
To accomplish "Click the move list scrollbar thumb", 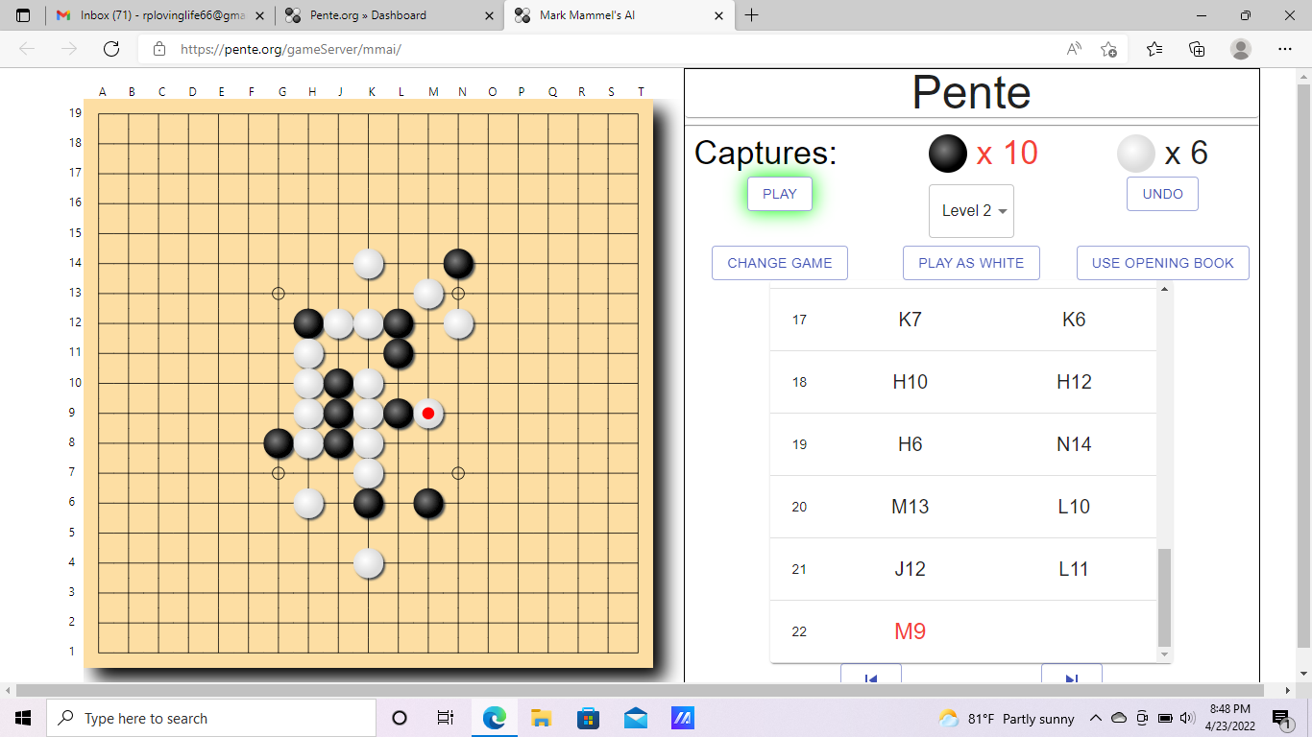I will pyautogui.click(x=1165, y=598).
